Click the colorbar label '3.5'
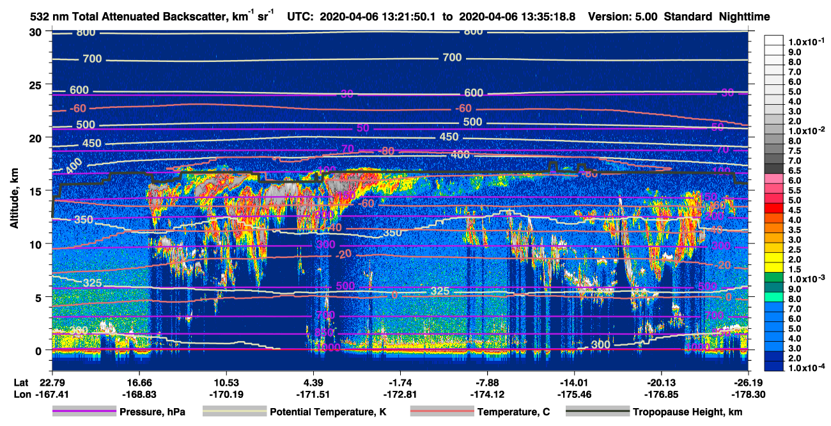 796,230
